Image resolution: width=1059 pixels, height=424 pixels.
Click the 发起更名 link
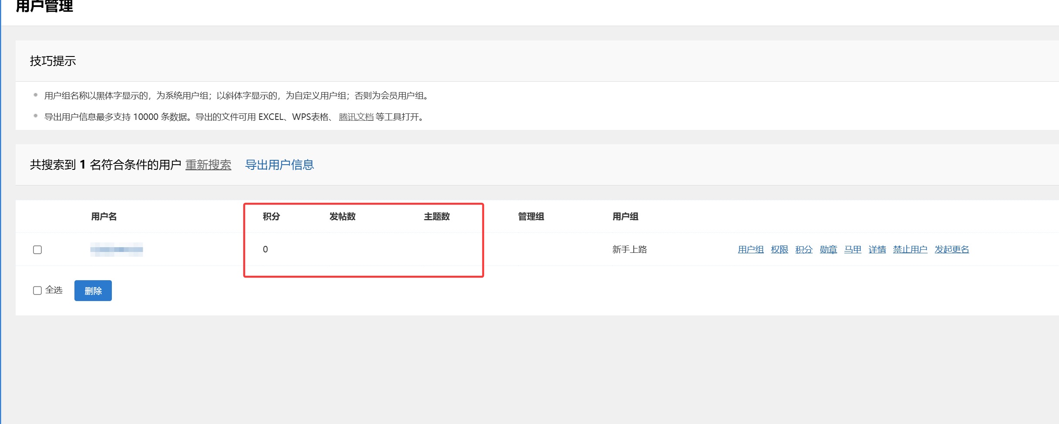click(951, 249)
